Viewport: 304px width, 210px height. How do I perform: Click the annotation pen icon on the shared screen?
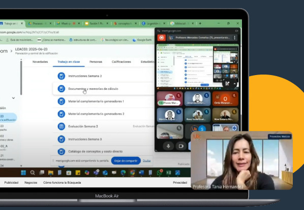pos(227,84)
